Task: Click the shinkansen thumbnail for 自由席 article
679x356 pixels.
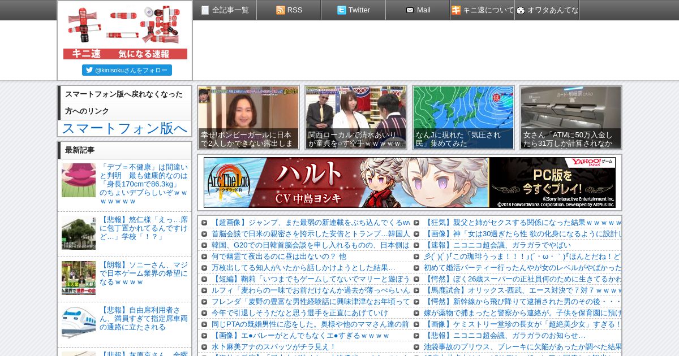Action: pyautogui.click(x=79, y=323)
